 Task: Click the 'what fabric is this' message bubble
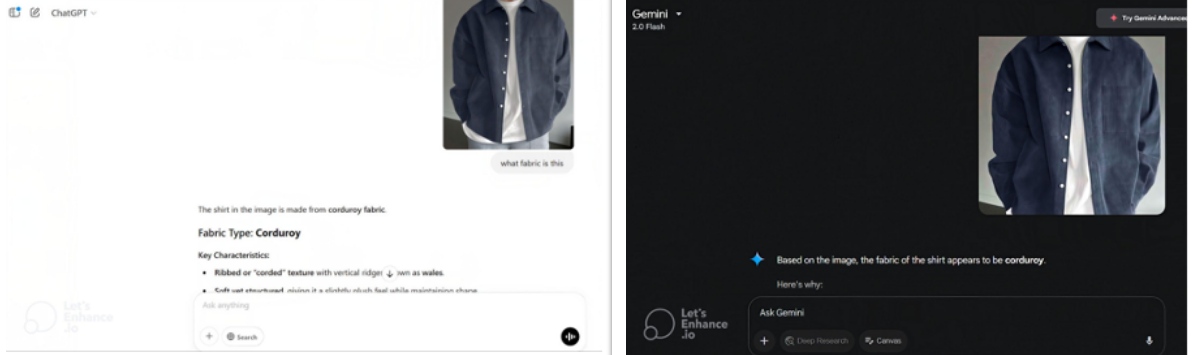[x=532, y=163]
